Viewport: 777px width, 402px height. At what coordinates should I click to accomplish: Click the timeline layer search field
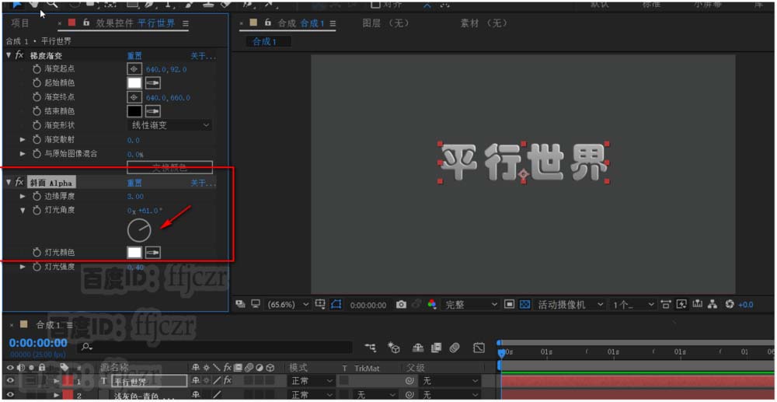(214, 348)
